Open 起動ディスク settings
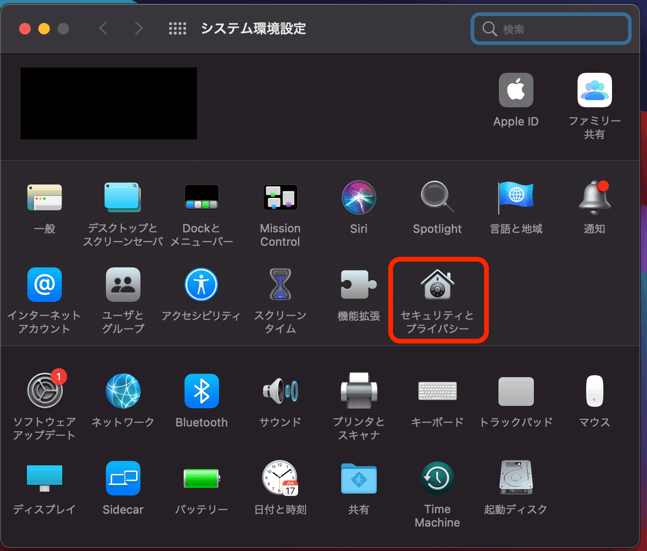 point(516,478)
